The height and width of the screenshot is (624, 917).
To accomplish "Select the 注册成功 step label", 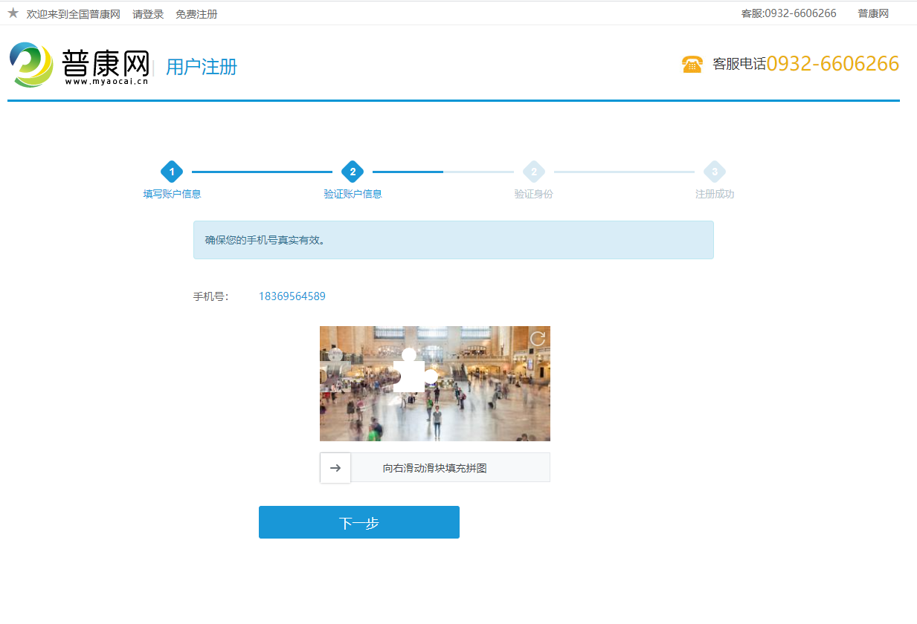I will (x=715, y=194).
